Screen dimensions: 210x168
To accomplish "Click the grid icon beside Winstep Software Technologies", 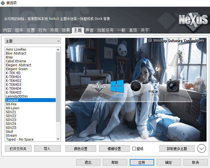I will point(150,40).
